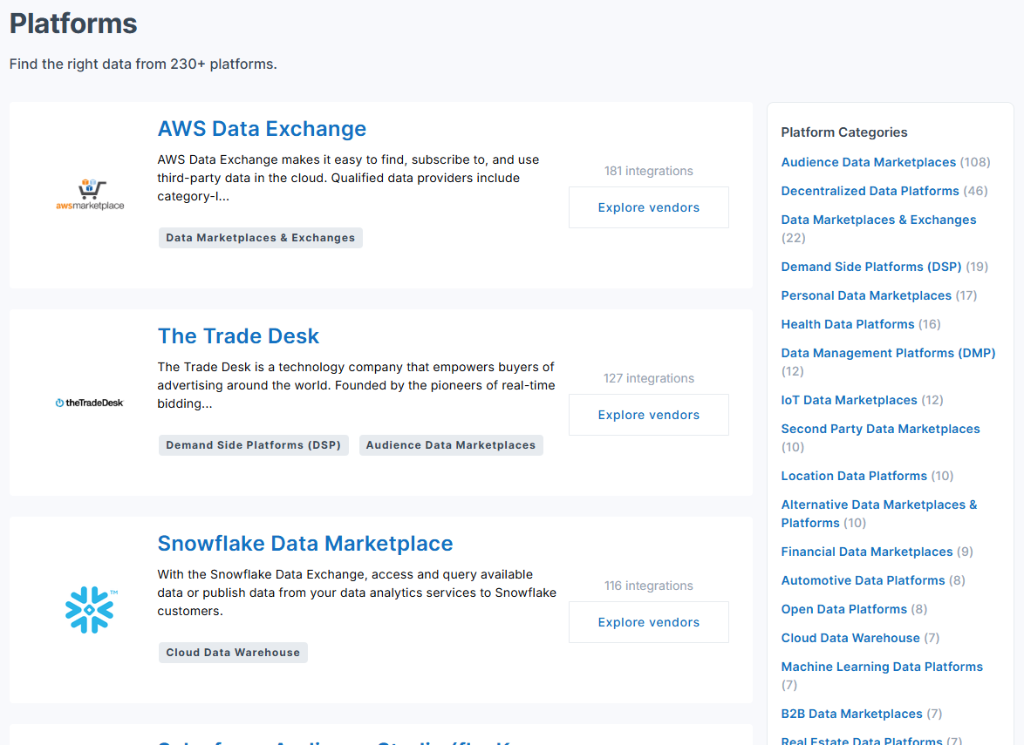1024x745 pixels.
Task: Click the Snowflake Data Exchange description text
Action: [x=357, y=593]
